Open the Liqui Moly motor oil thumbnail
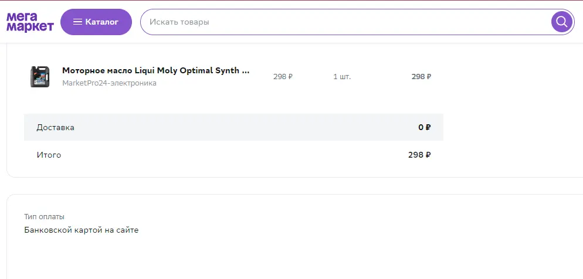This screenshot has width=583, height=279. pyautogui.click(x=40, y=77)
